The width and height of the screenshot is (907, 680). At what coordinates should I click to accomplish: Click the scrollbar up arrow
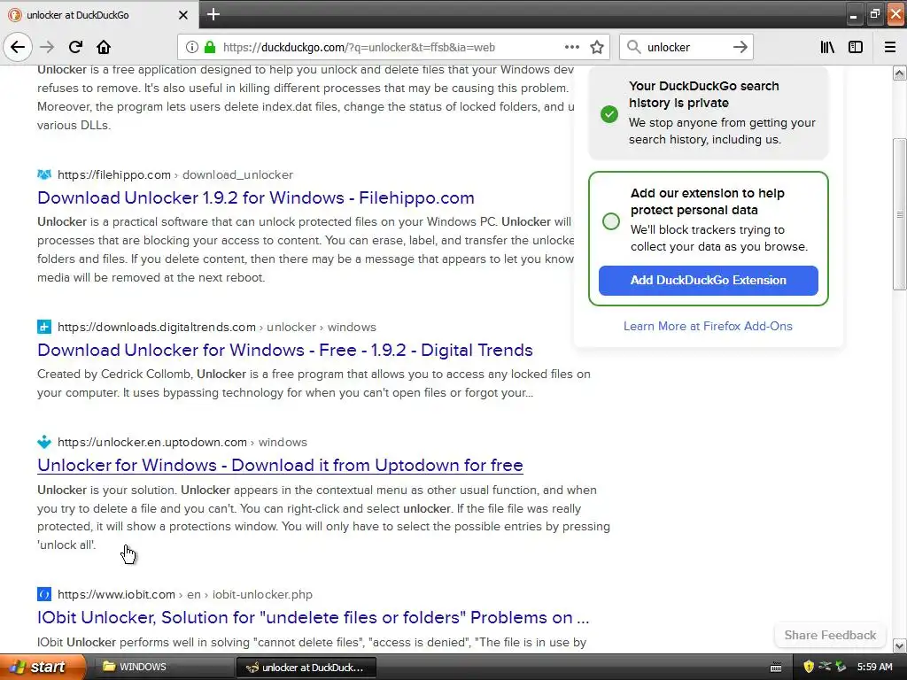coord(899,73)
